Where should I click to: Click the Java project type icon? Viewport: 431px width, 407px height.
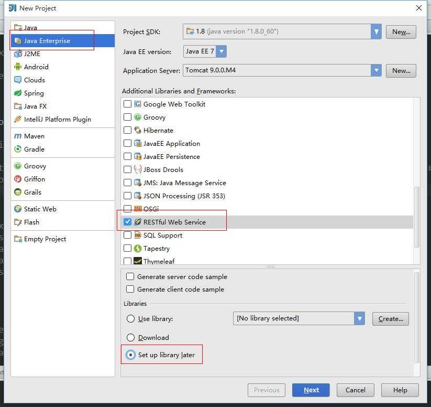18,27
